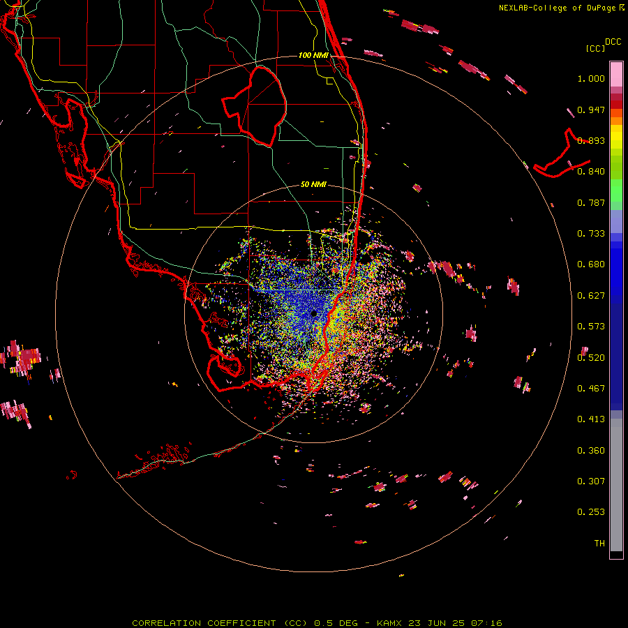Select the 1.000 color scale value
628x628 pixels.
[x=591, y=78]
